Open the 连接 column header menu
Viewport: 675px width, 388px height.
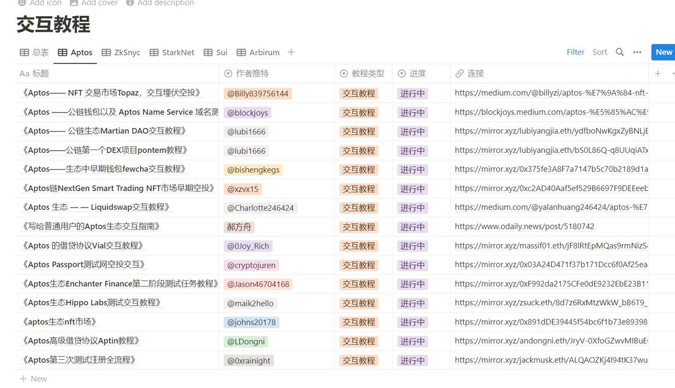click(550, 73)
